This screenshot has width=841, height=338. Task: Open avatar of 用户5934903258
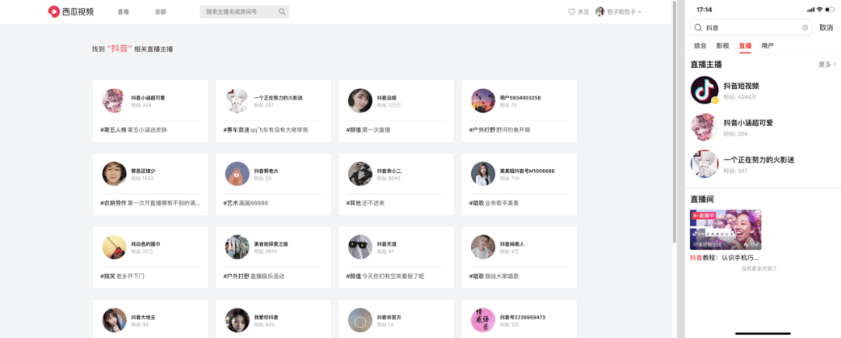[484, 101]
